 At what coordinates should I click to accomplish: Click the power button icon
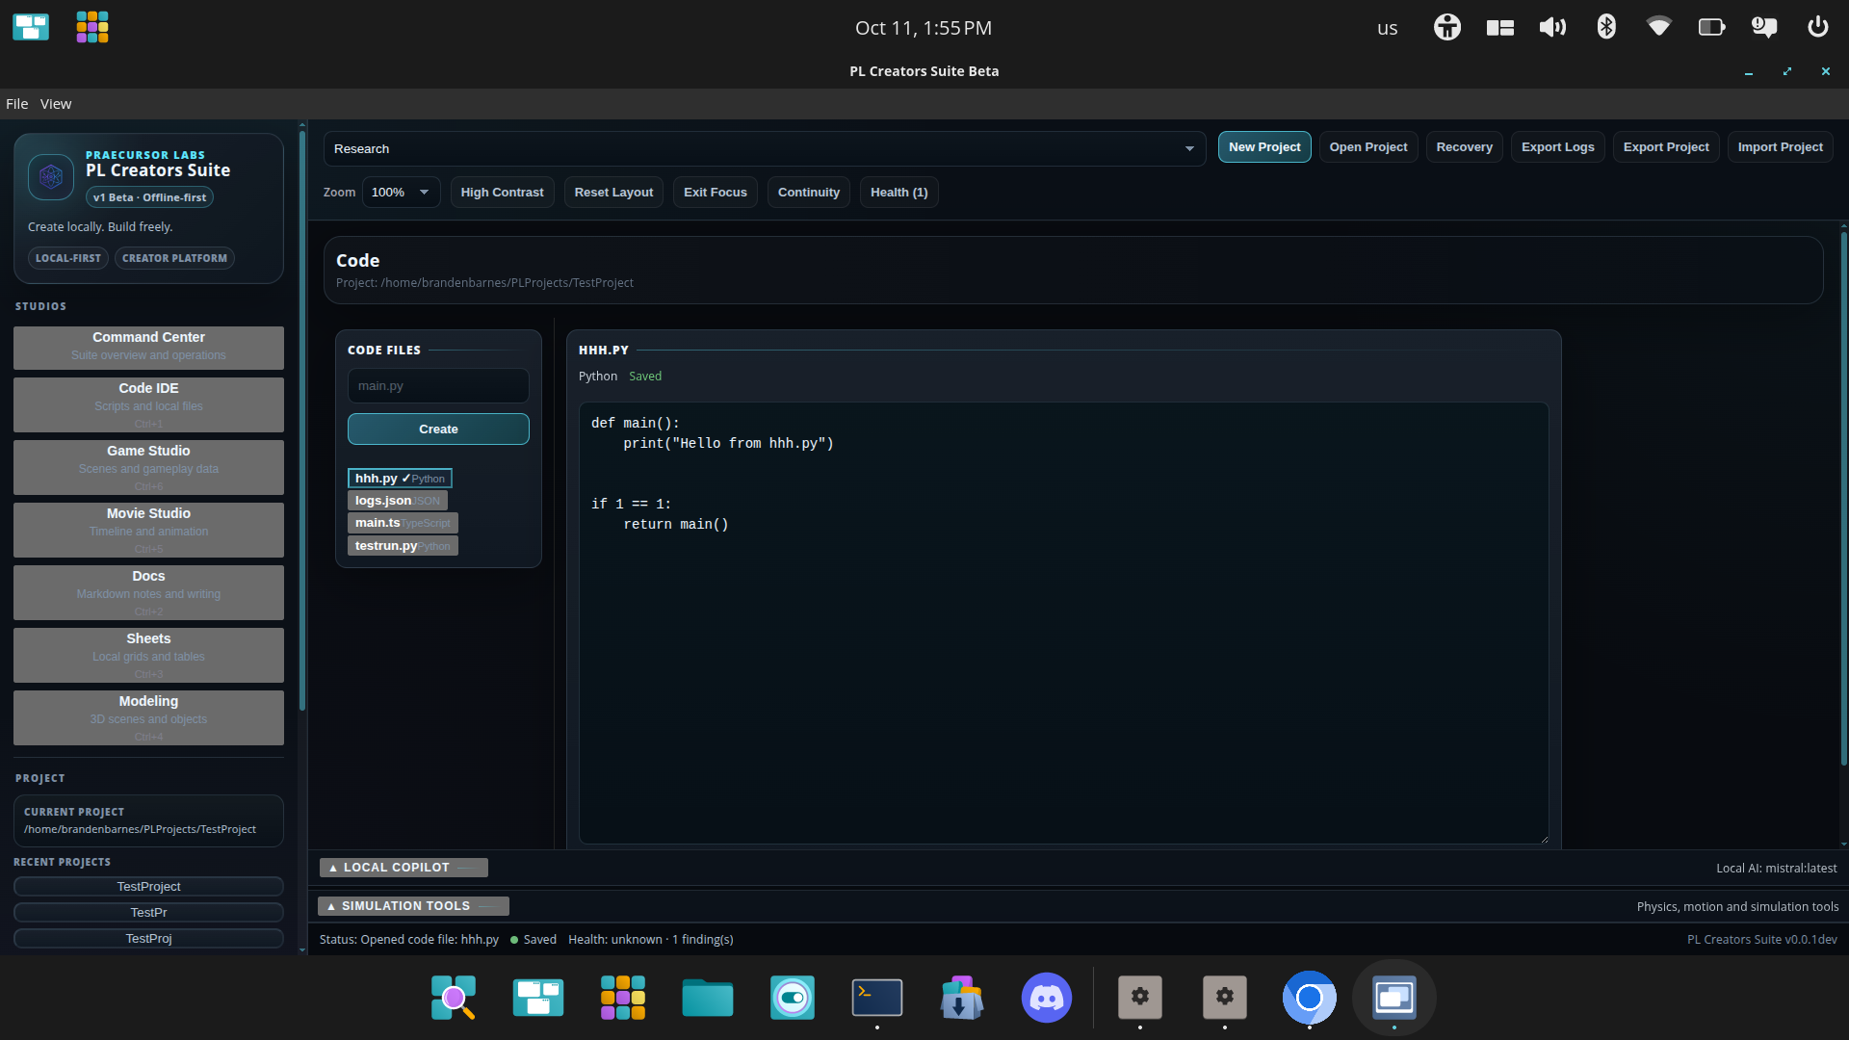[x=1817, y=27]
